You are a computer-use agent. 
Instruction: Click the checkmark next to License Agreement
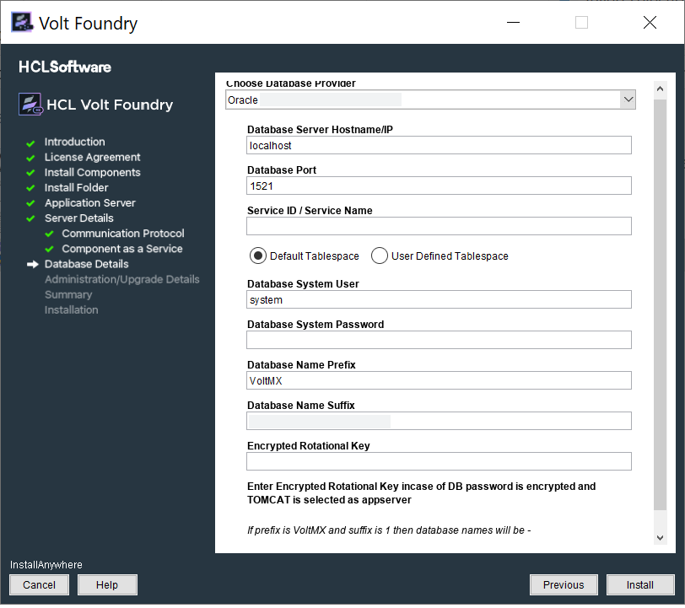click(31, 158)
